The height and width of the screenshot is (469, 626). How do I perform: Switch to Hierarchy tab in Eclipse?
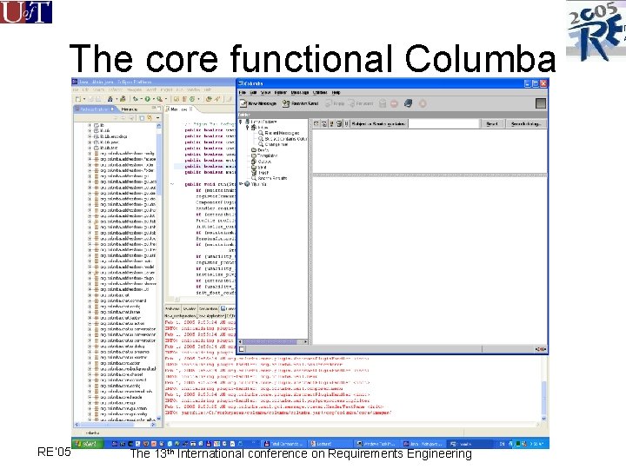pyautogui.click(x=129, y=109)
